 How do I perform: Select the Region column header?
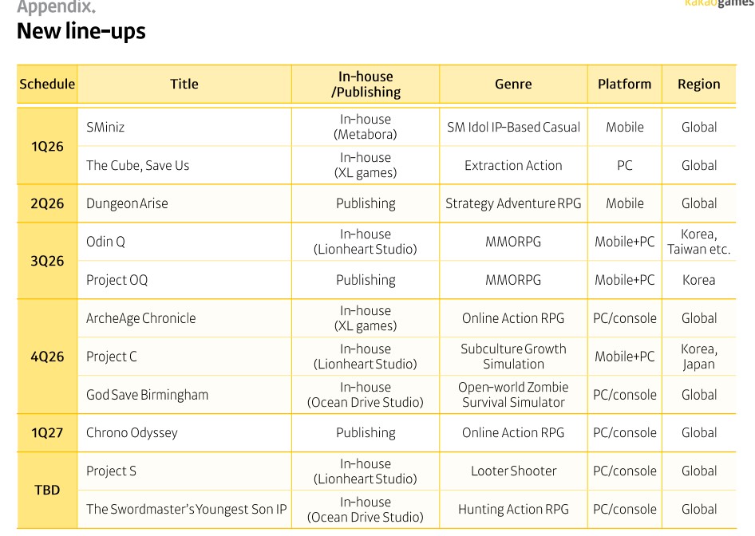(698, 84)
